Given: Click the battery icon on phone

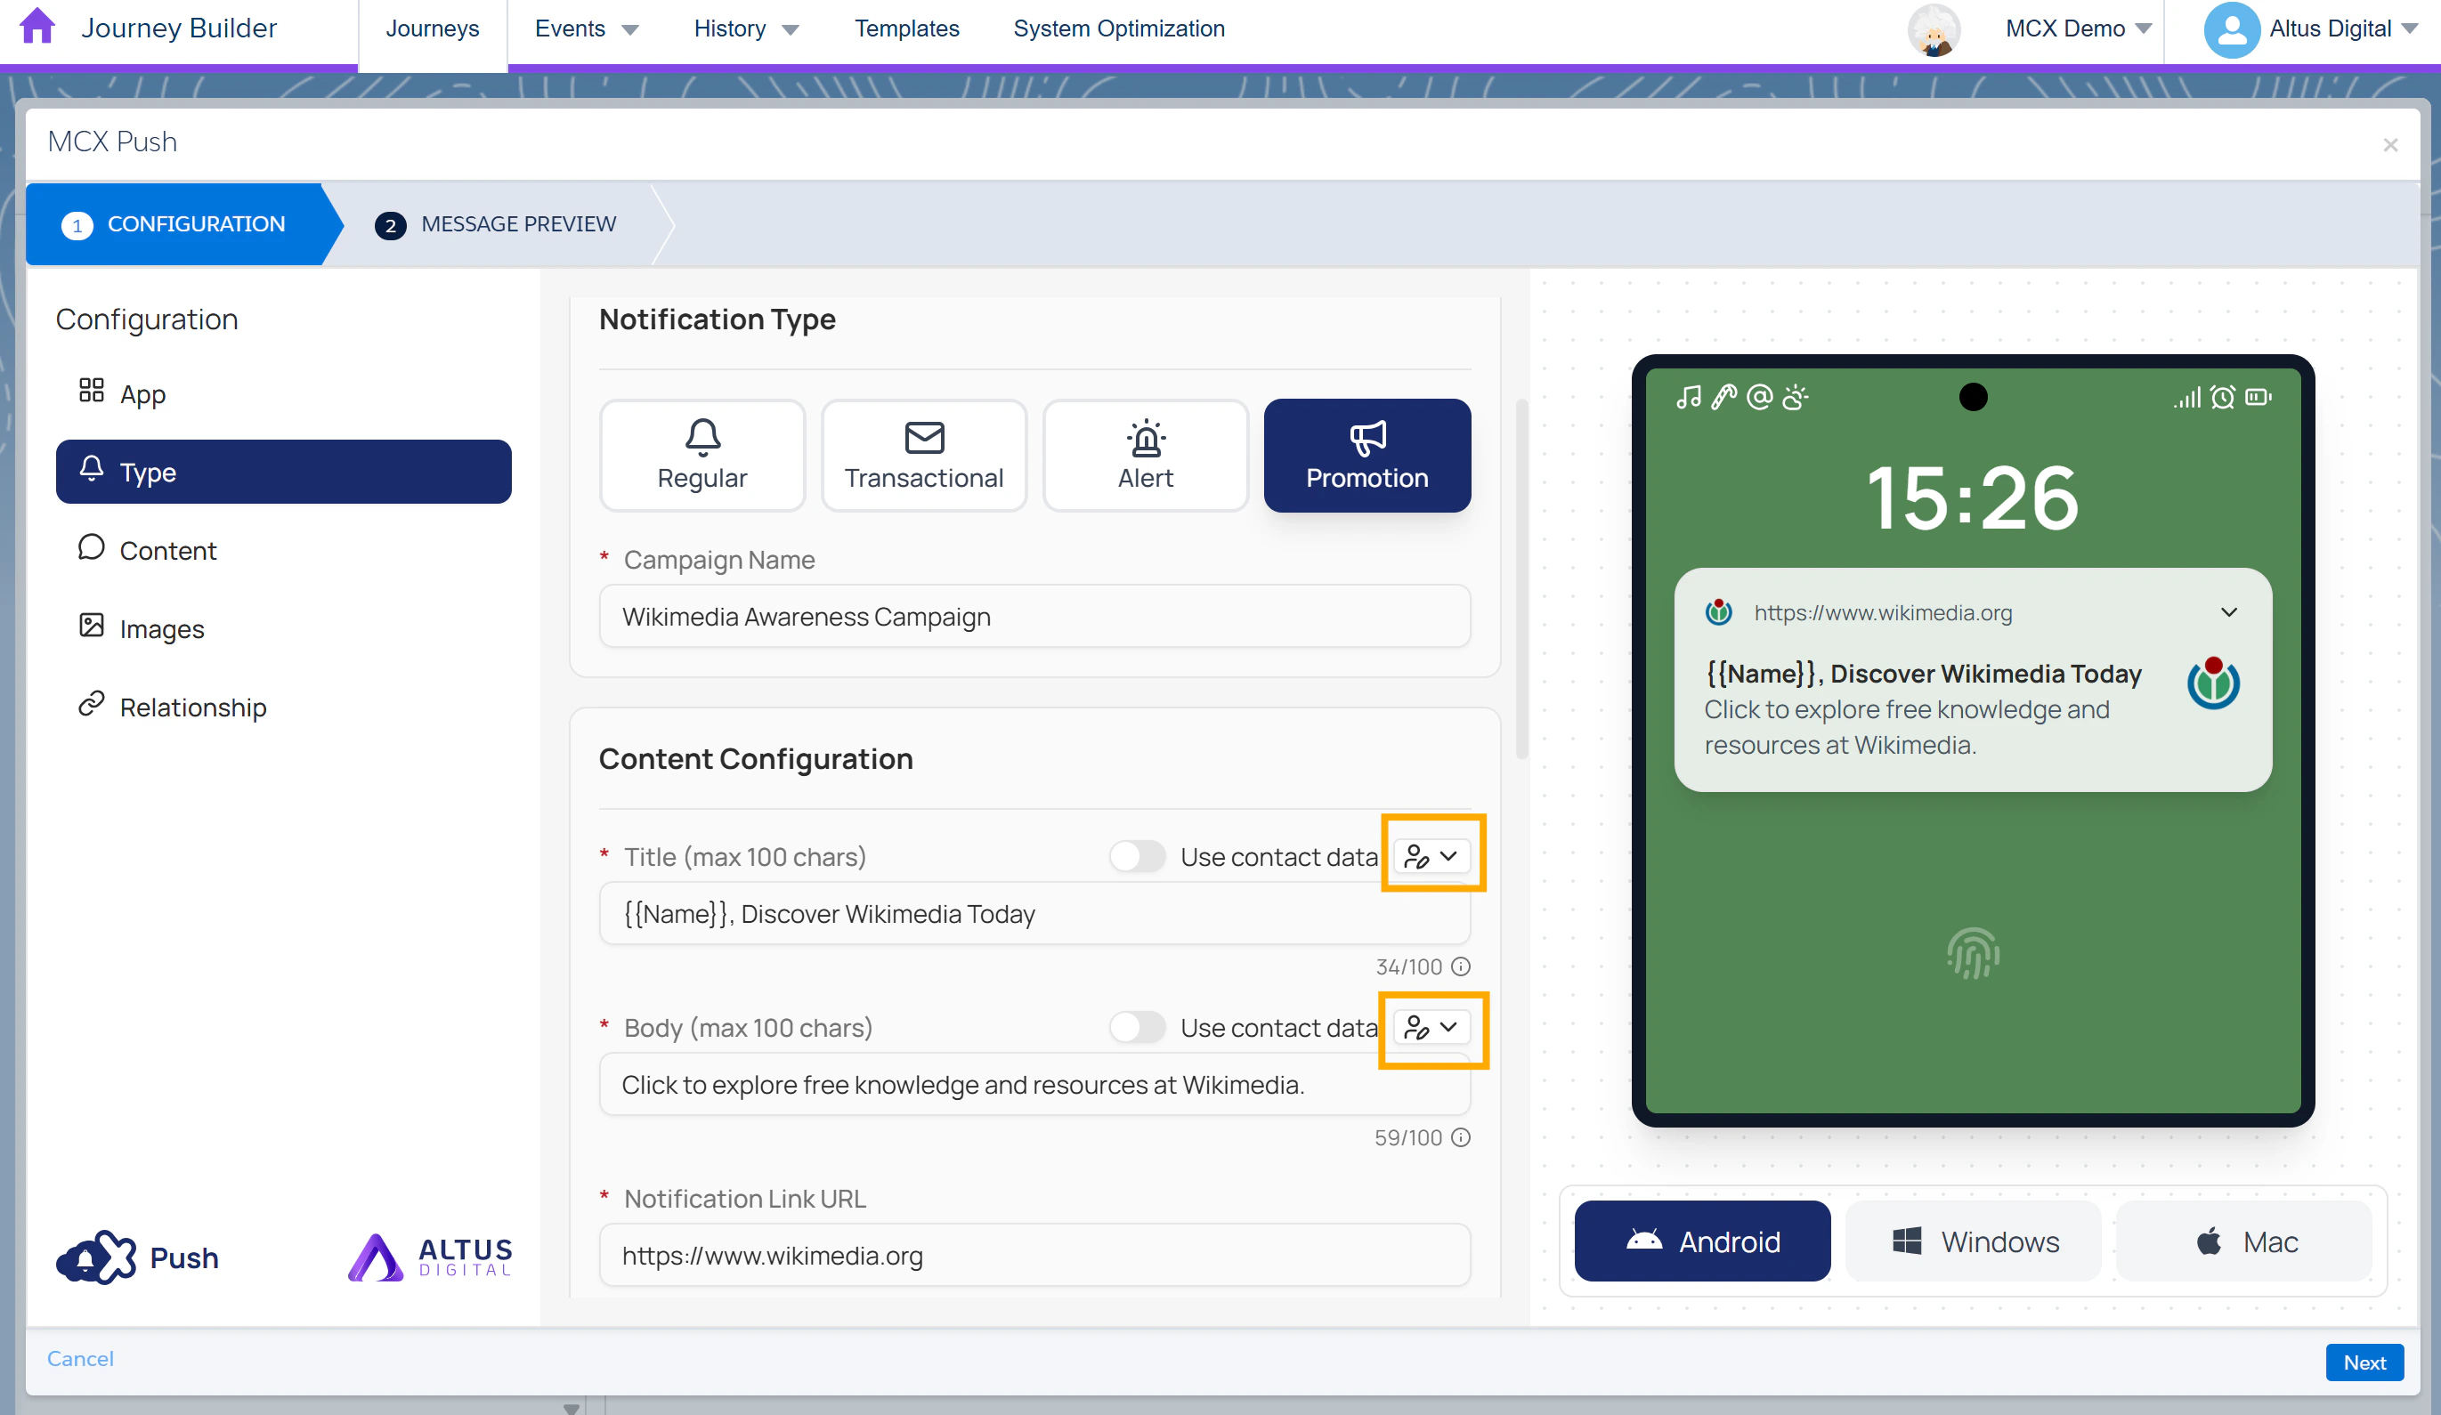Looking at the screenshot, I should tap(2258, 397).
